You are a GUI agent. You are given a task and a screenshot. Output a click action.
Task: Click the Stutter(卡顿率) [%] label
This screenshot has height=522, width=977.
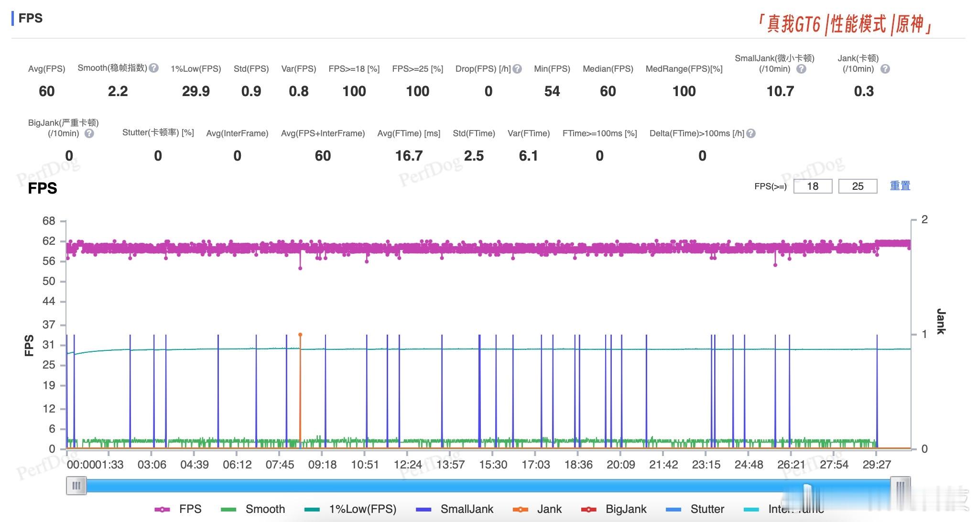[x=158, y=132]
